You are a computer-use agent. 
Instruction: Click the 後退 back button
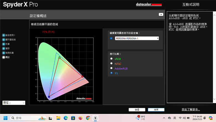click(137, 109)
